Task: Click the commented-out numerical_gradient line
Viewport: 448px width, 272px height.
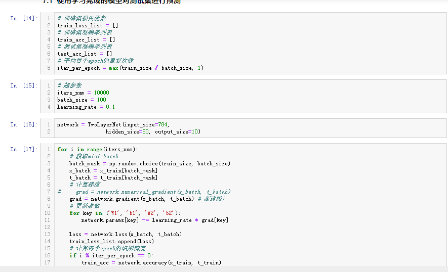Action: tap(152, 192)
